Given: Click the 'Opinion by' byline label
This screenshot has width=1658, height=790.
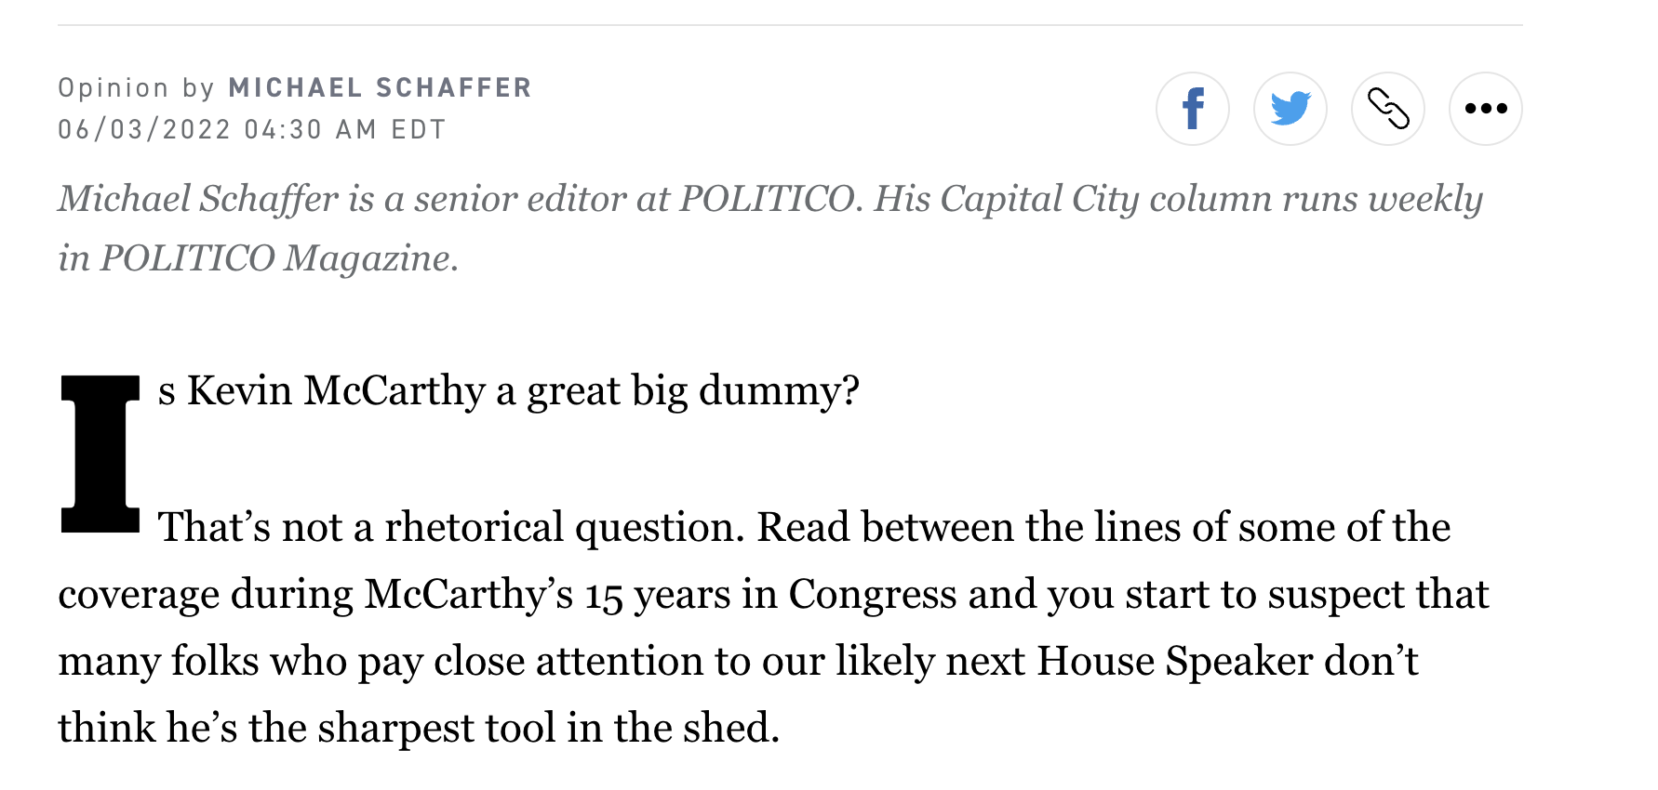Looking at the screenshot, I should tap(137, 87).
